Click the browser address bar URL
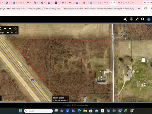Image resolution: width=152 pixels, height=114 pixels. [x=68, y=8]
